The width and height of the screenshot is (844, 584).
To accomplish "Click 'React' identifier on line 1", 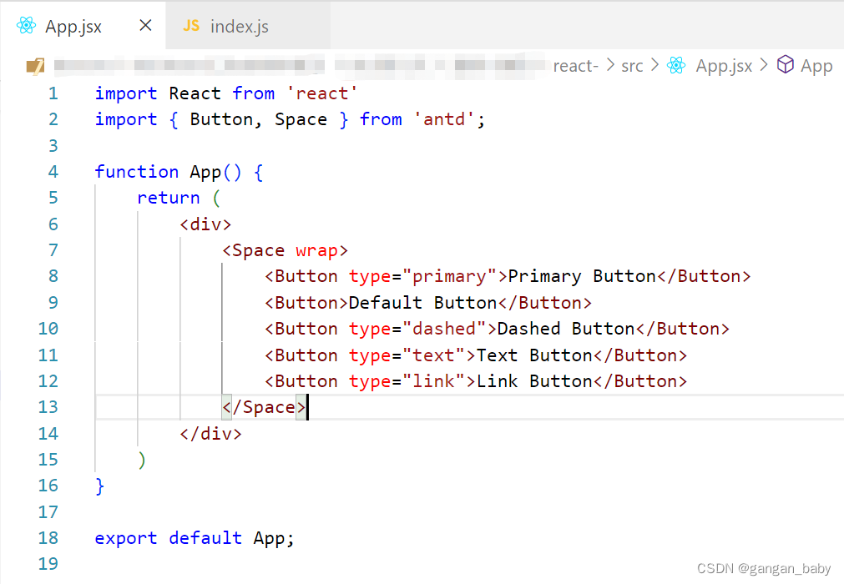I will (x=195, y=93).
